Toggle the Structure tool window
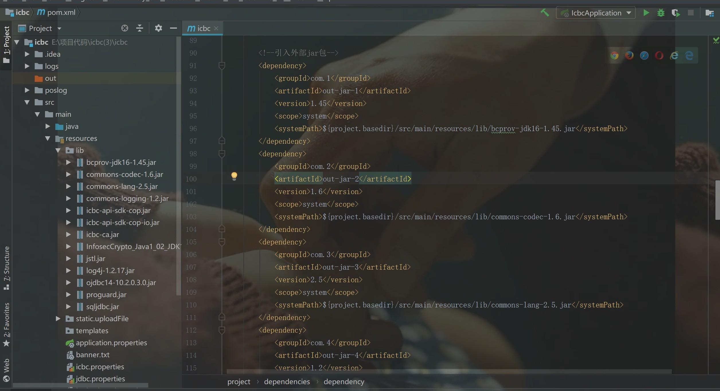 (6, 268)
